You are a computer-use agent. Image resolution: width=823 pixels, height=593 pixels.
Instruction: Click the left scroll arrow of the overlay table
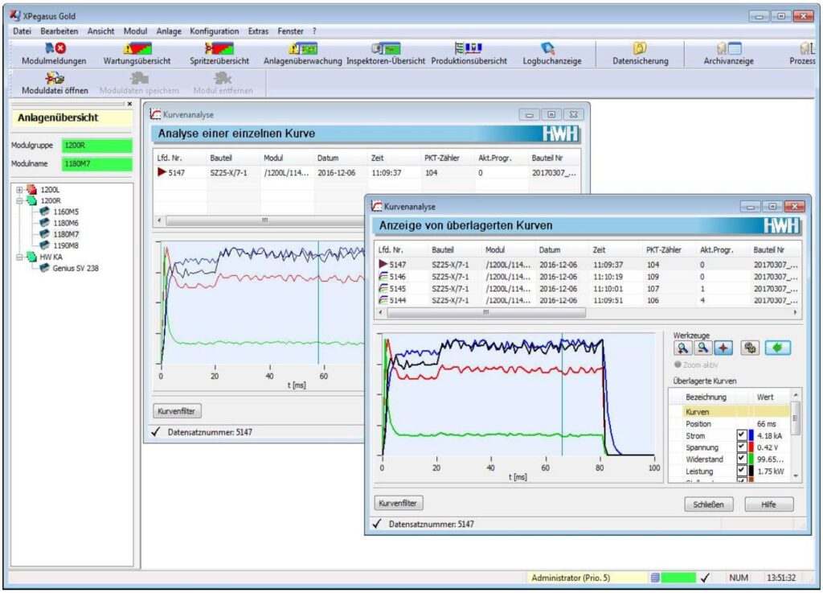(380, 312)
